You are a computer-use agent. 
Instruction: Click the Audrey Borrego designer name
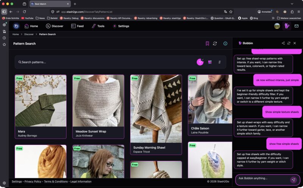27,136
